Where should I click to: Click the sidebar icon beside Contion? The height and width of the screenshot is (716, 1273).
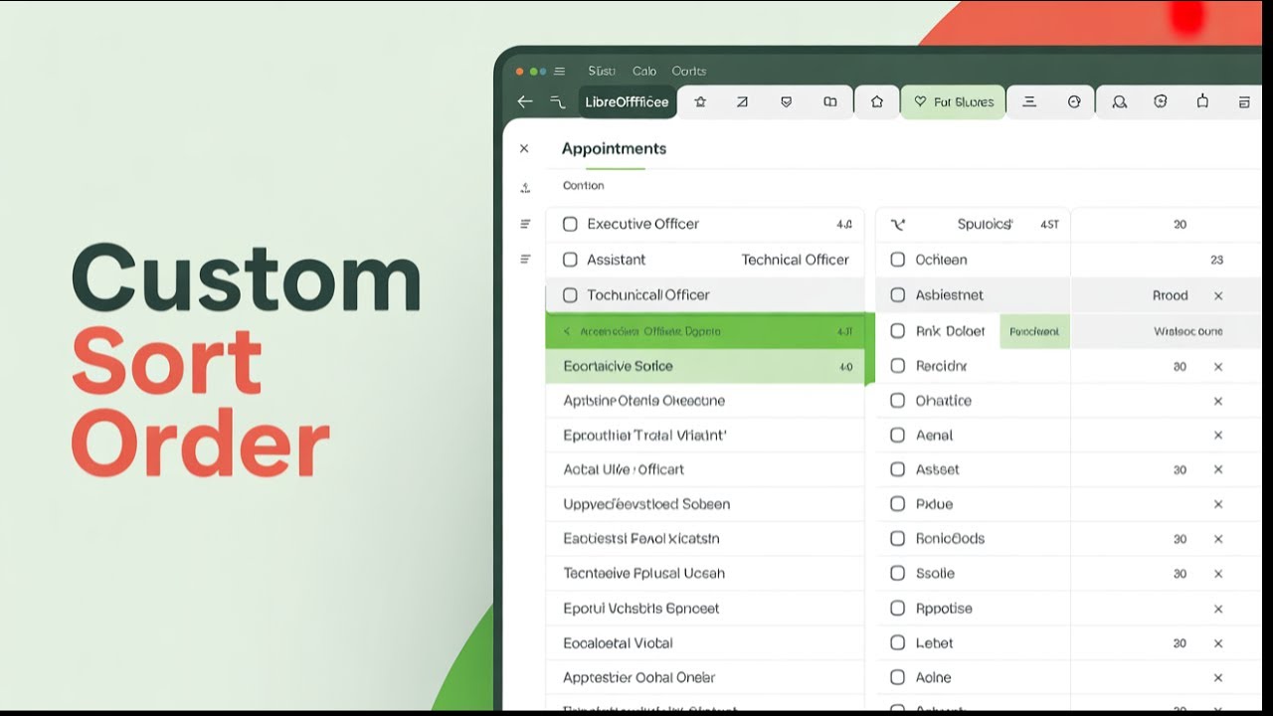click(525, 187)
